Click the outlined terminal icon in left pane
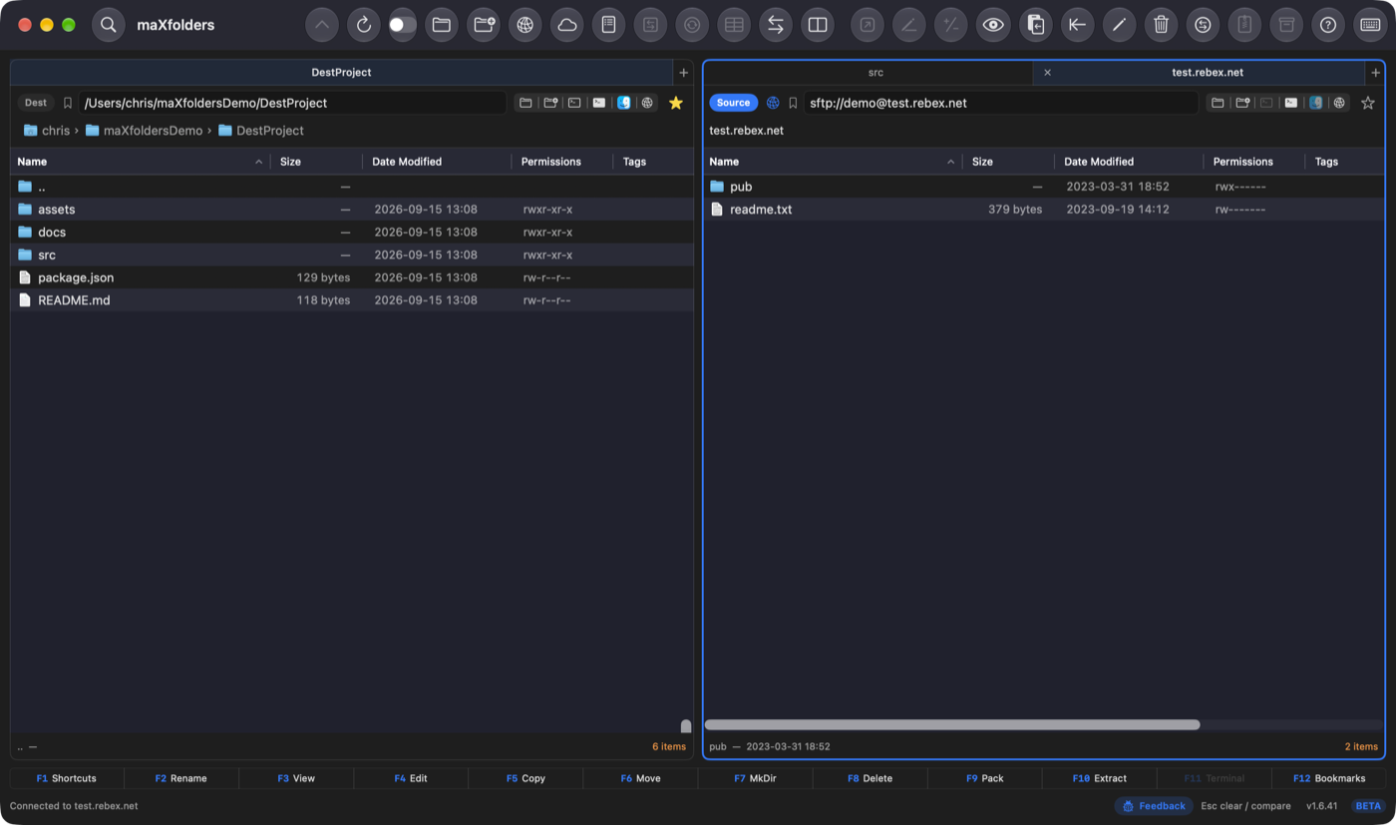The width and height of the screenshot is (1396, 825). (574, 103)
